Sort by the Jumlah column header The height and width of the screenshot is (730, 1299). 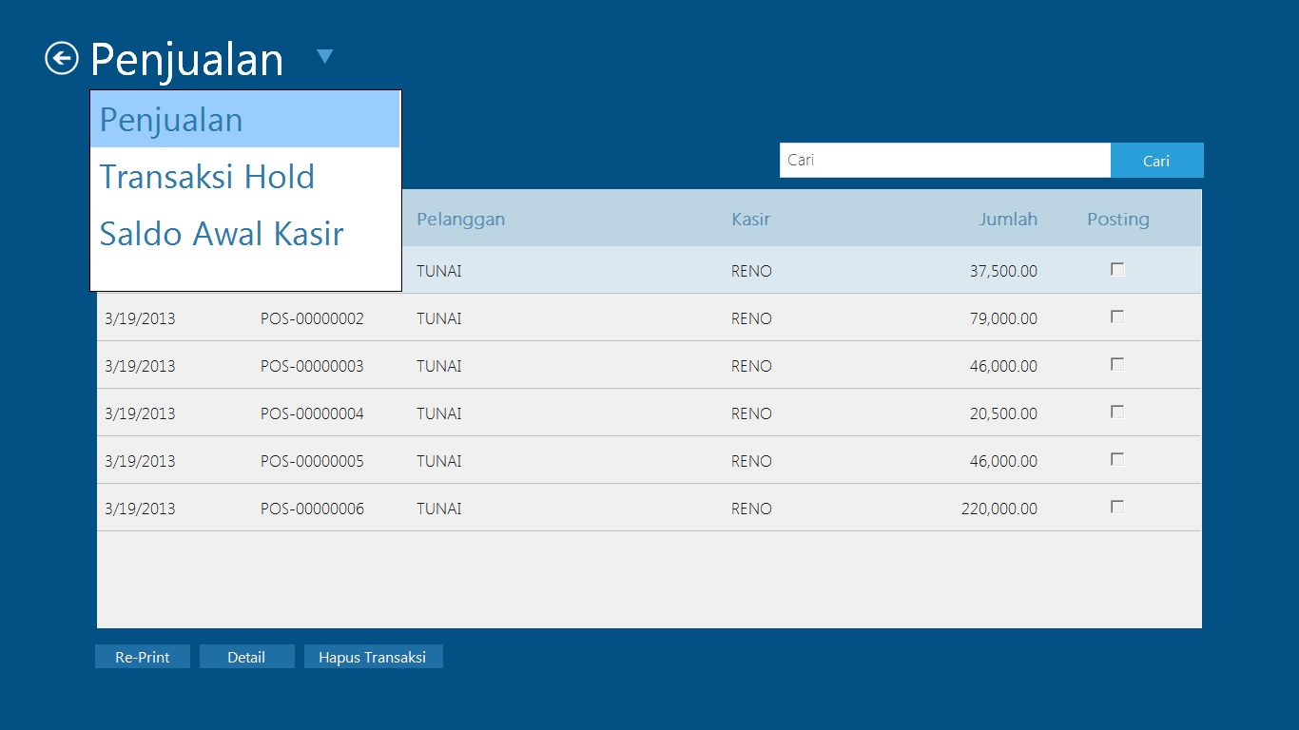tap(1008, 220)
